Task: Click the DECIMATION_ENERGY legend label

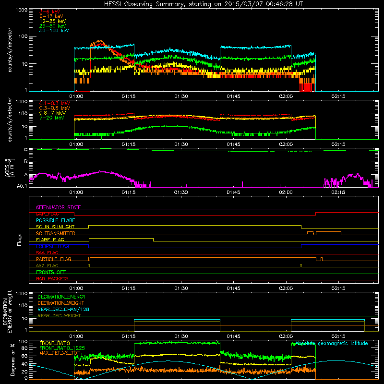Action: 61,297
